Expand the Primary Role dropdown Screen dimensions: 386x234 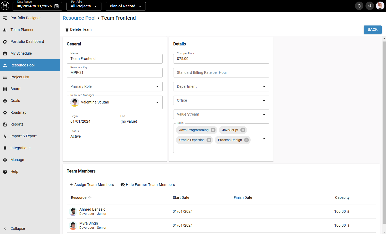(x=157, y=86)
